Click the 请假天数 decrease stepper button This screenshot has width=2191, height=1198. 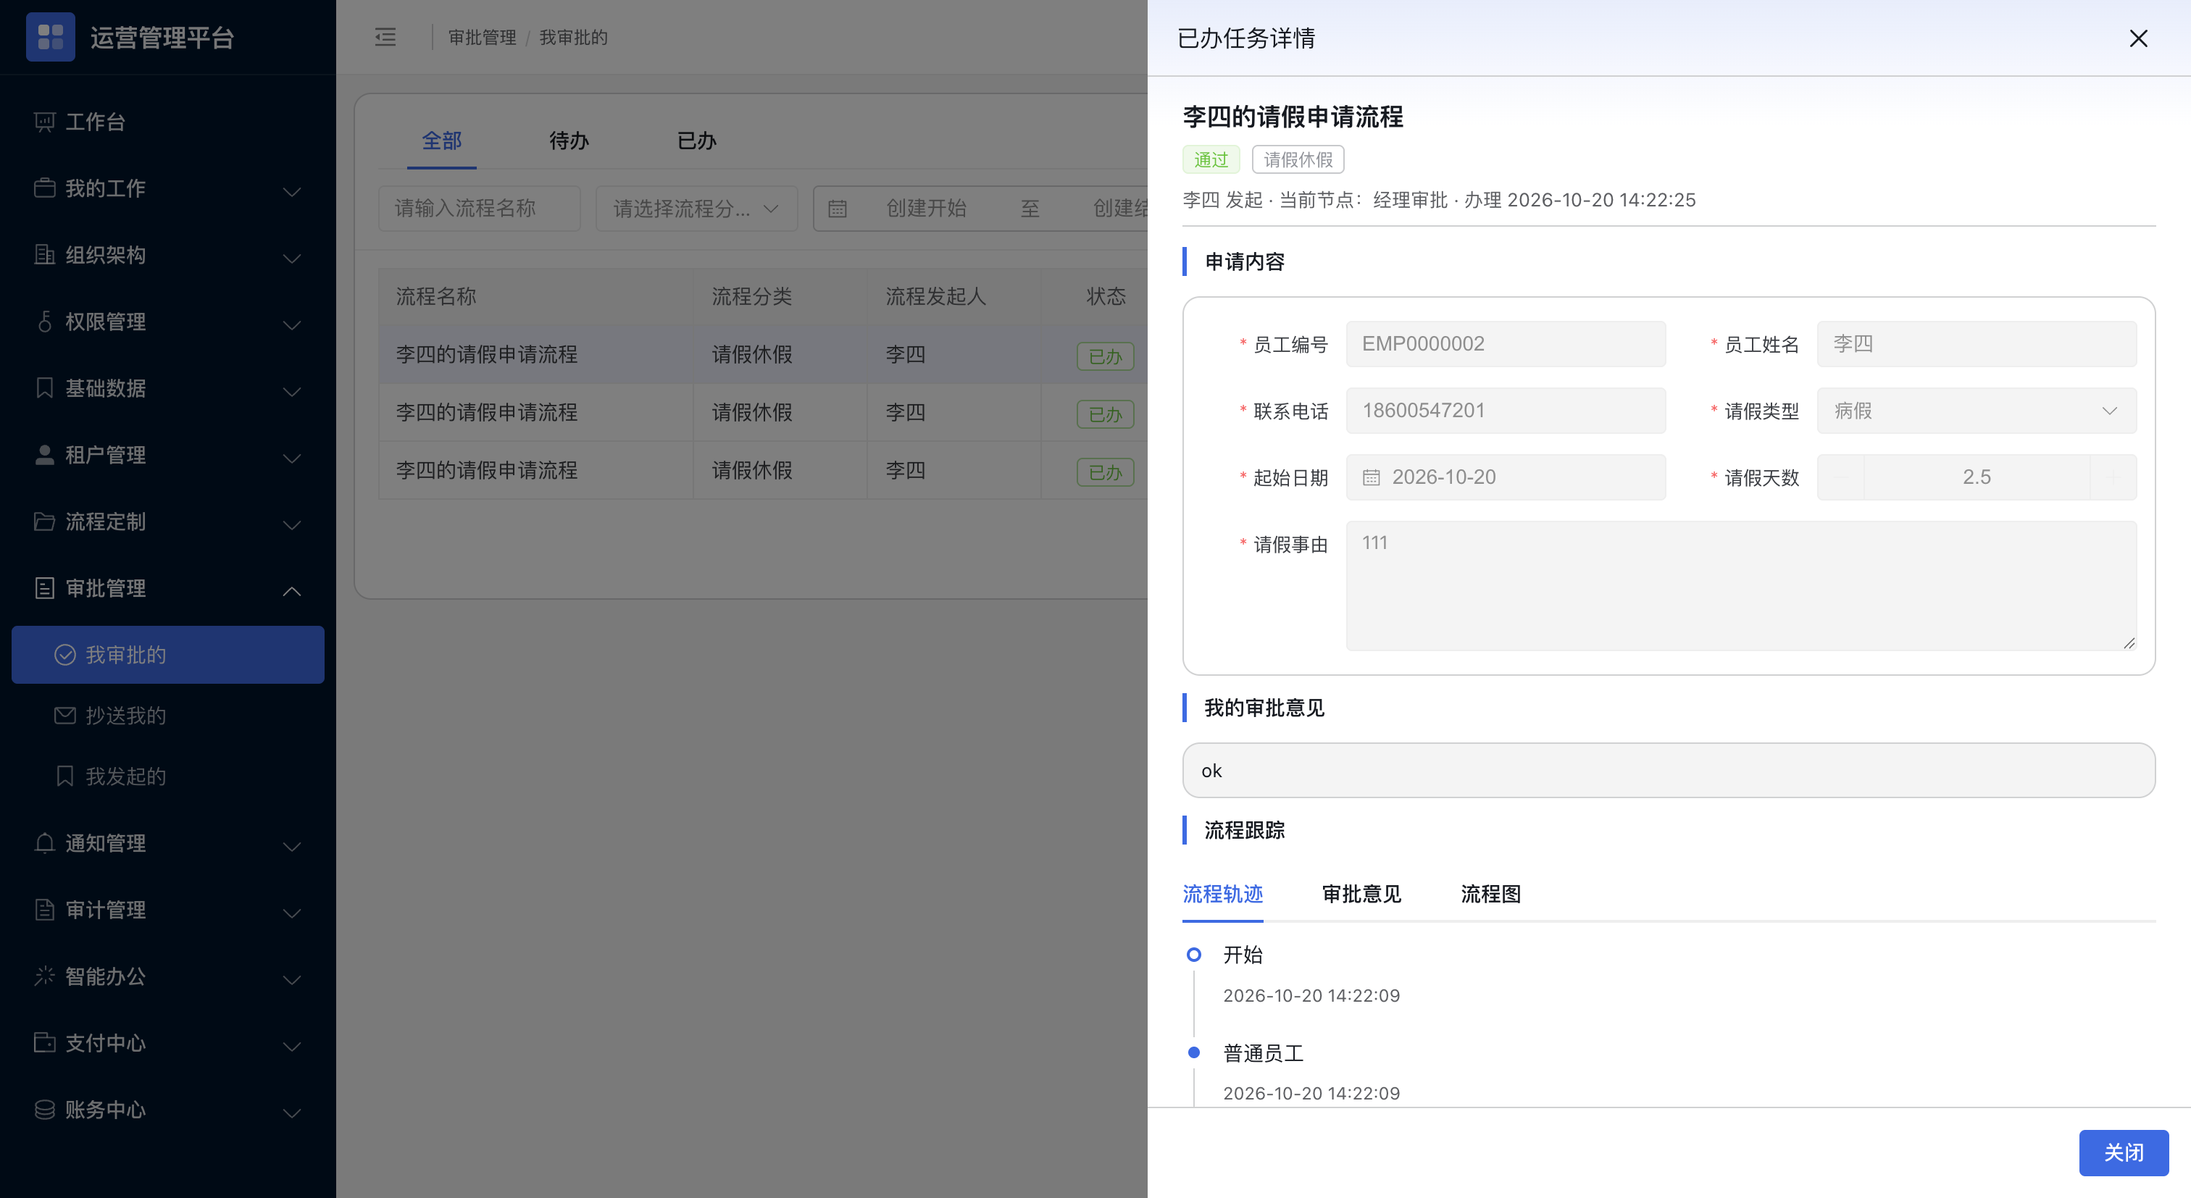click(x=1840, y=477)
